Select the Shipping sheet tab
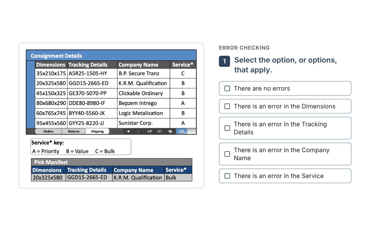The image size is (370, 231). tap(97, 132)
